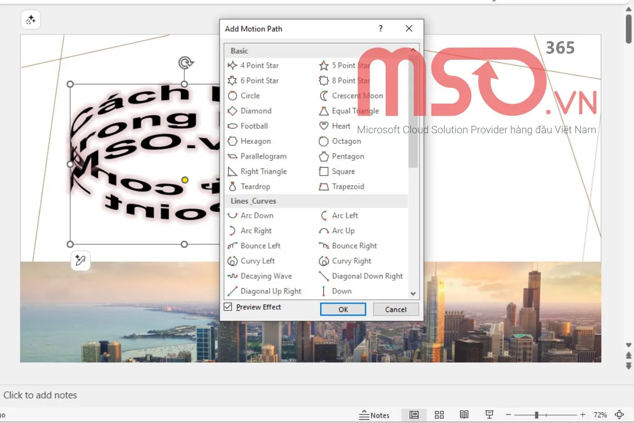634x423 pixels.
Task: Toggle the Notes pane button
Action: (374, 415)
